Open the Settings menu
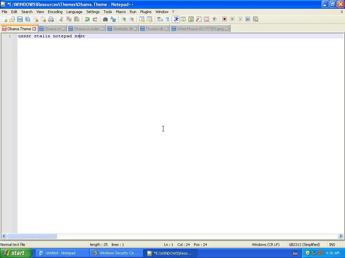Image resolution: width=345 pixels, height=258 pixels. 93,12
